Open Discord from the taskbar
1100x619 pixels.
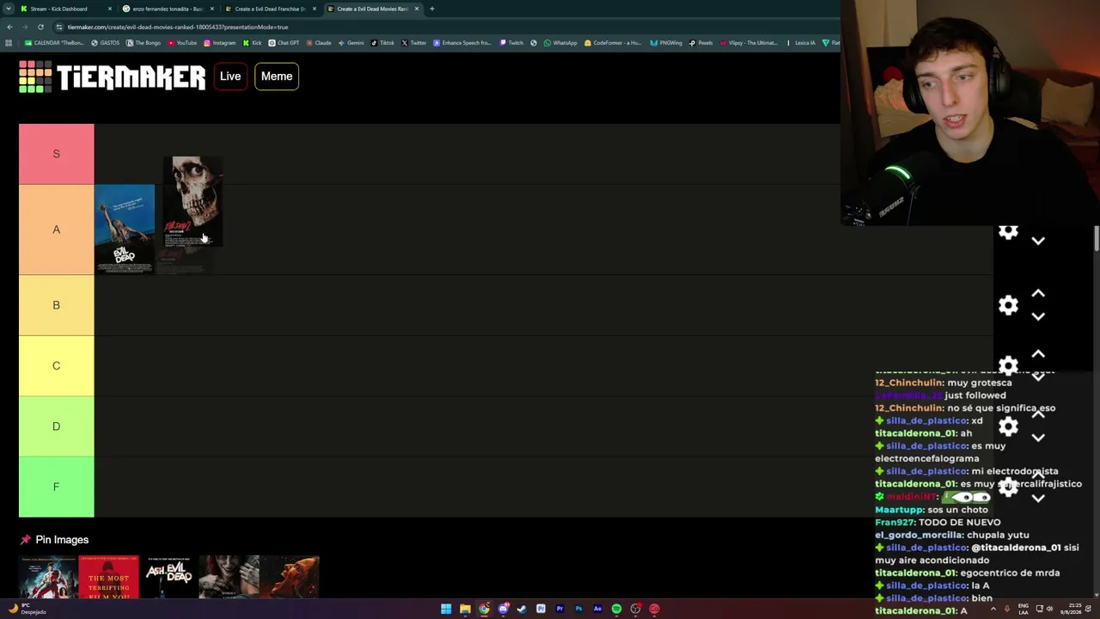[503, 609]
